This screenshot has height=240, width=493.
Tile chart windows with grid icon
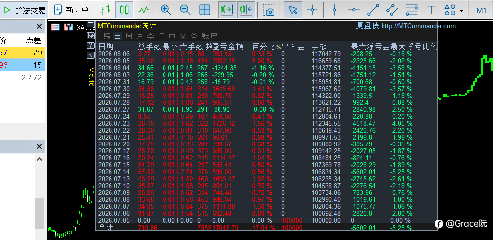tap(205, 10)
